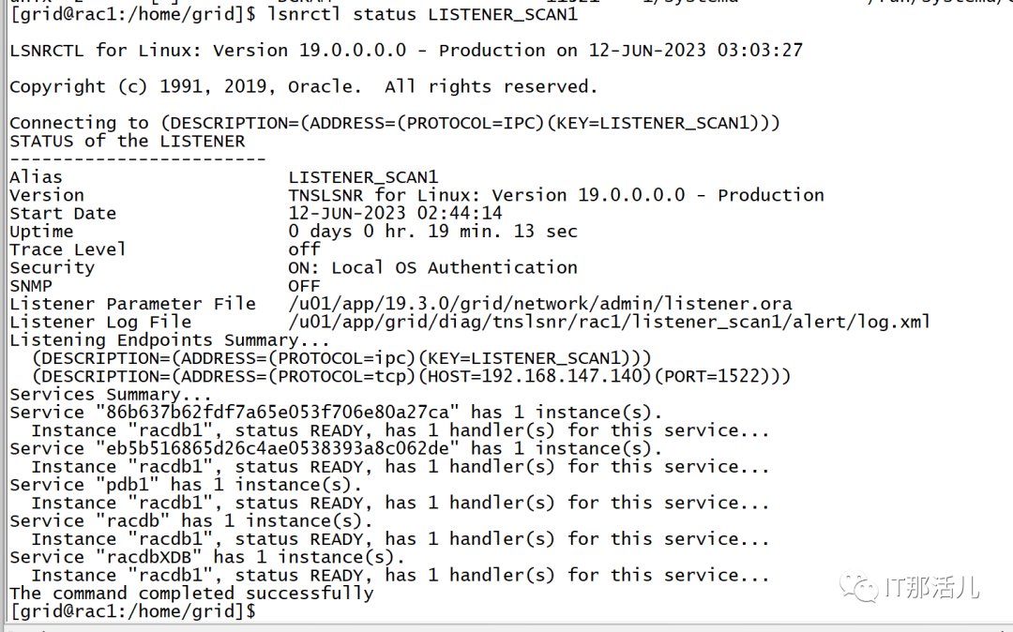
Task: Click the Security ON: Local OS Authentication text
Action: (x=432, y=267)
